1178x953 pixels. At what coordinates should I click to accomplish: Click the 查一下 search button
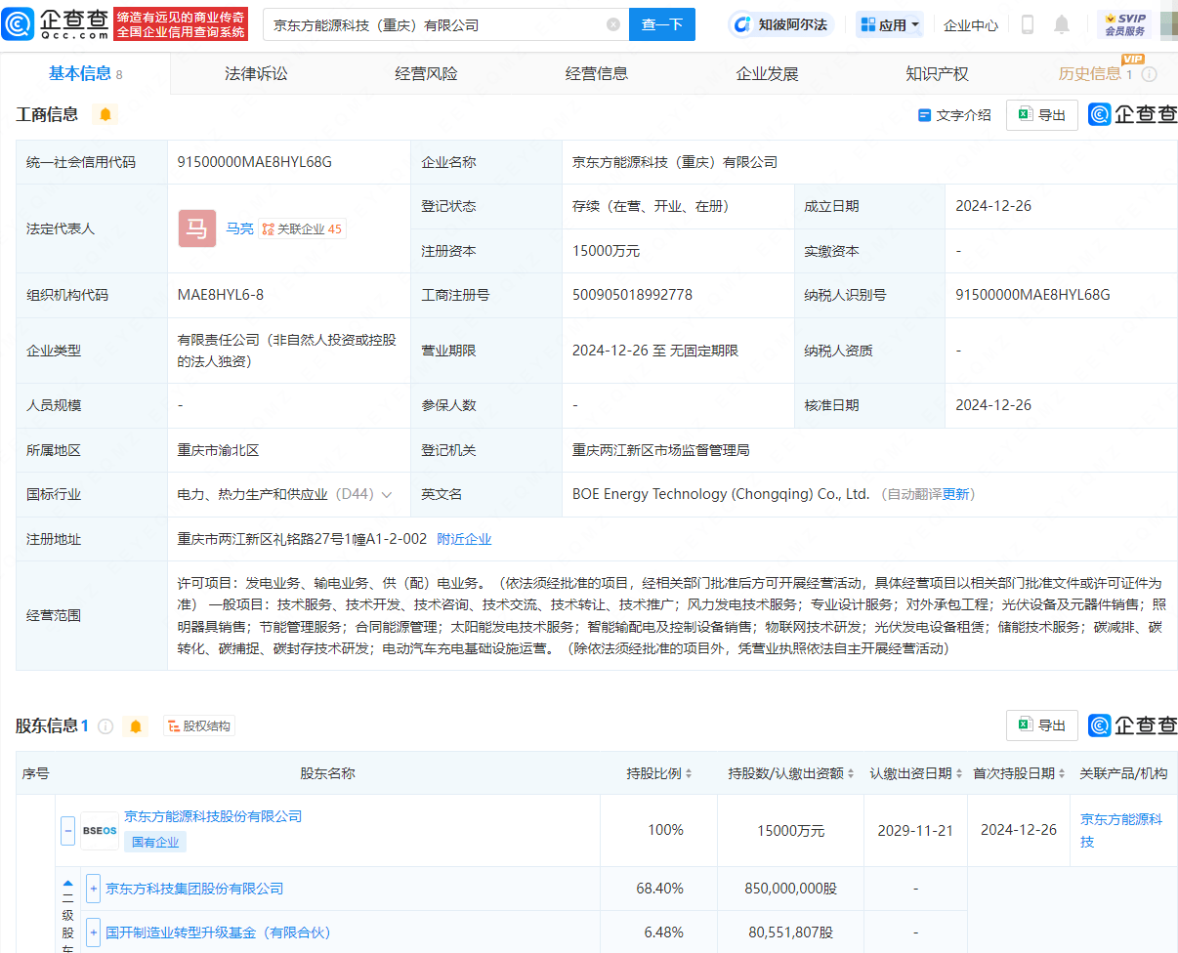tap(662, 24)
